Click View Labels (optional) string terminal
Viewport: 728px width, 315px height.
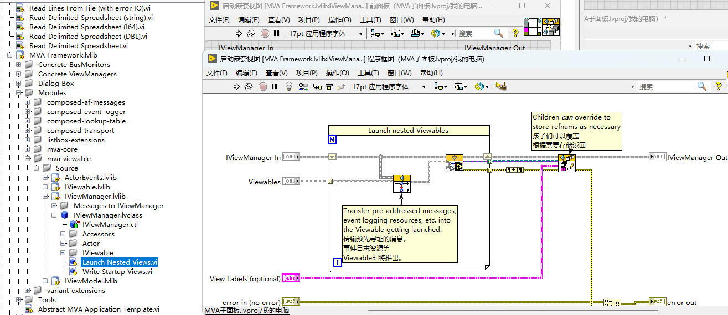291,278
